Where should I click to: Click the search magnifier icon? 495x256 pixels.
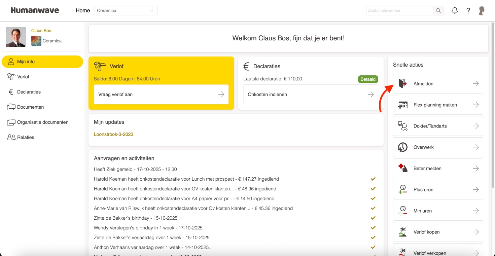pos(438,11)
